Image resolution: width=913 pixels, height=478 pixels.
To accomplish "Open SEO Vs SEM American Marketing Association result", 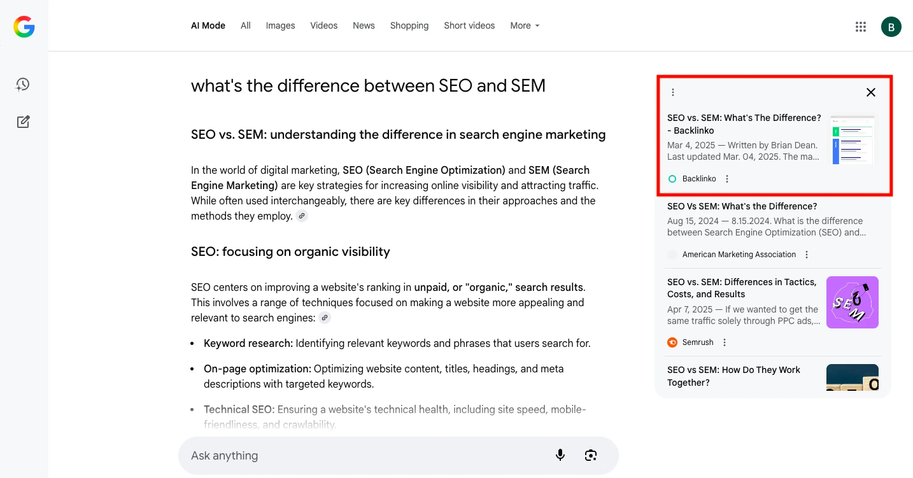I will 742,206.
